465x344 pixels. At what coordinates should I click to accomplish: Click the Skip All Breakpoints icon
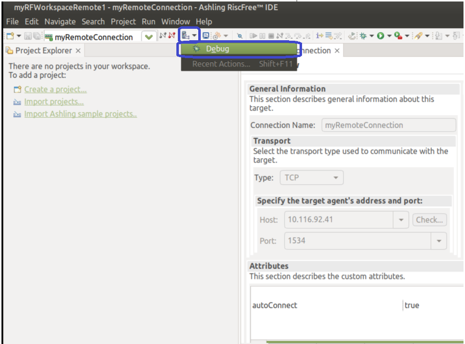click(x=239, y=36)
